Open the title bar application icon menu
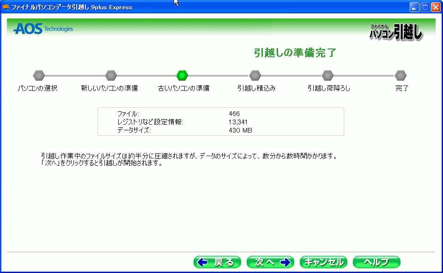The width and height of the screenshot is (443, 273). 6,7
